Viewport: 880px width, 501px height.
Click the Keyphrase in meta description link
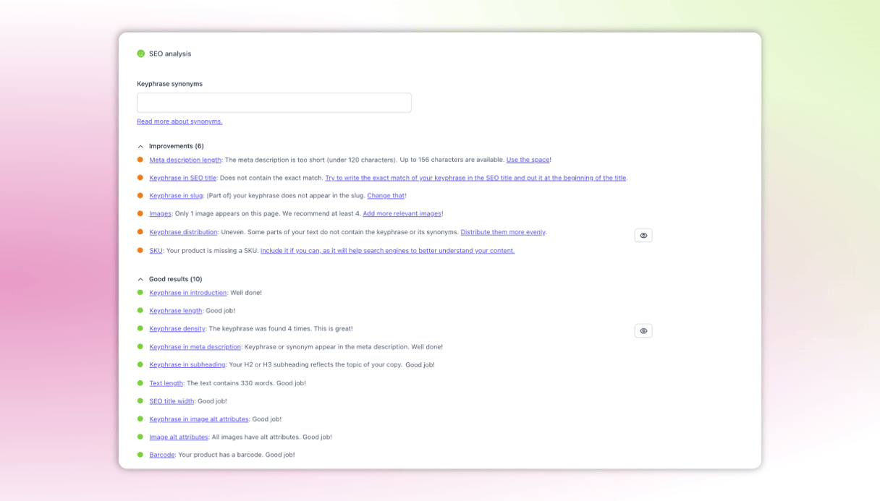click(195, 347)
